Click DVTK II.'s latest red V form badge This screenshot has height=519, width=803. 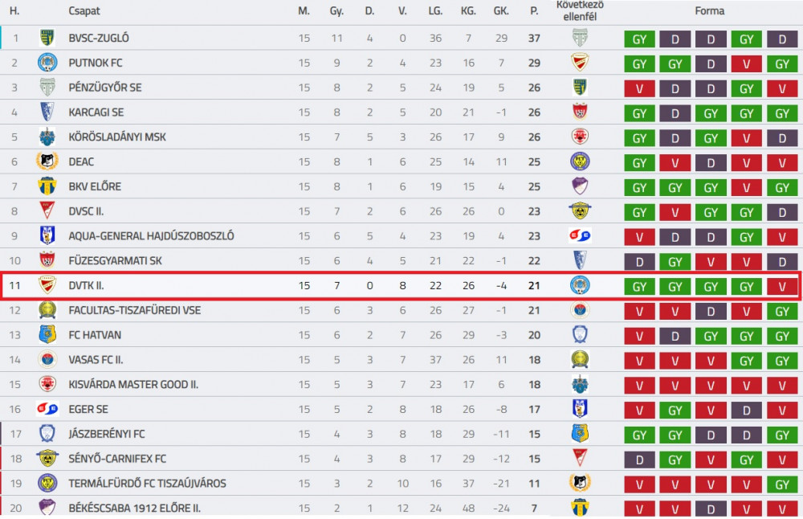point(782,286)
